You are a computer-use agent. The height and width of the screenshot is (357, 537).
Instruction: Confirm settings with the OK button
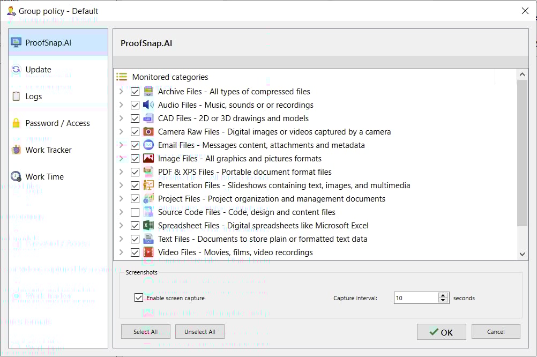click(441, 332)
